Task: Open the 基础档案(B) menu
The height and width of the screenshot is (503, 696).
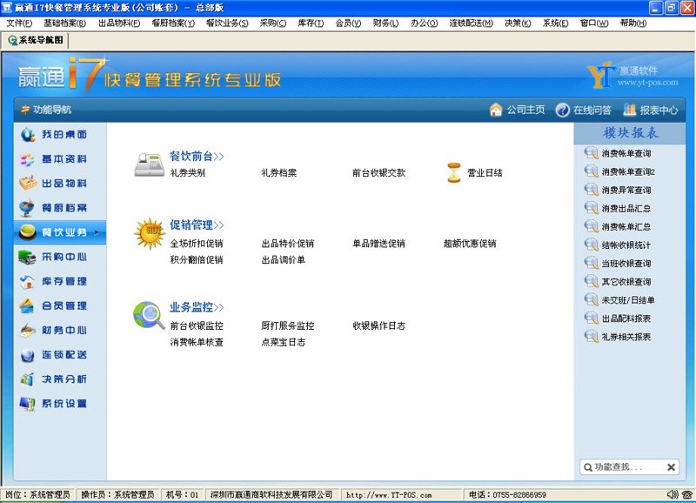Action: point(64,23)
